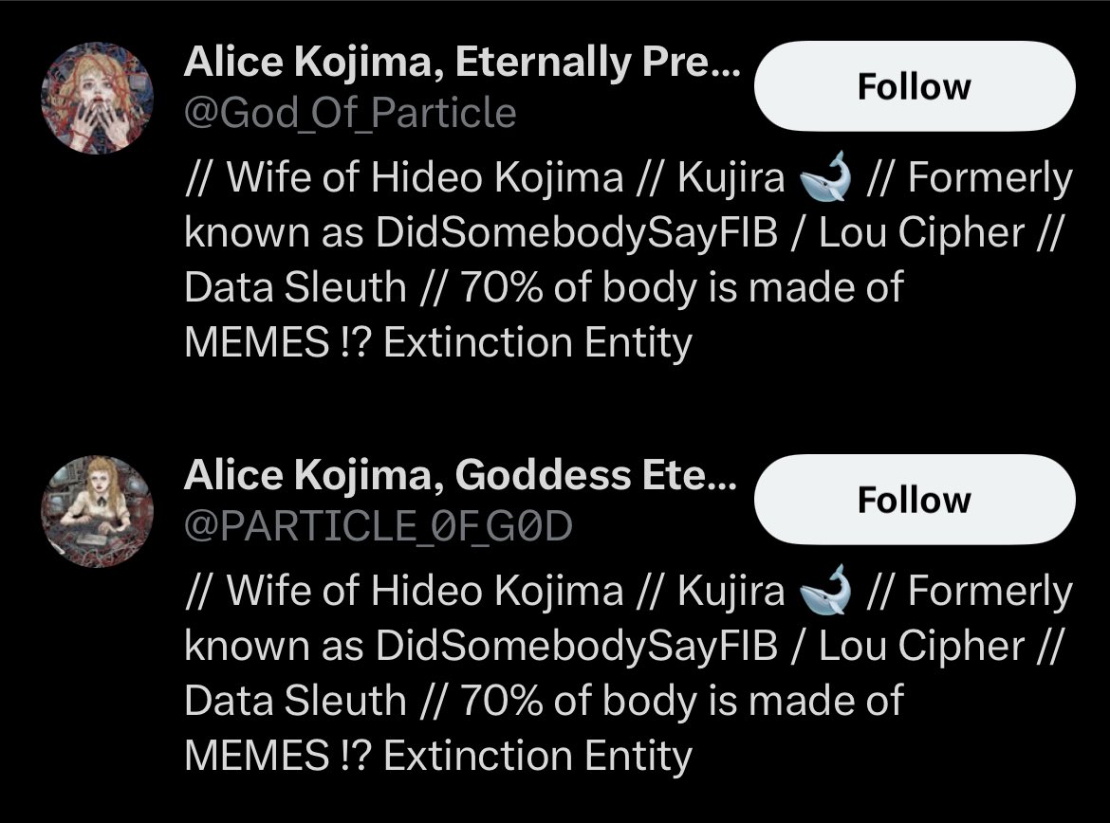1110x823 pixels.
Task: Click '70%' in the second account's bio
Action: [501, 702]
